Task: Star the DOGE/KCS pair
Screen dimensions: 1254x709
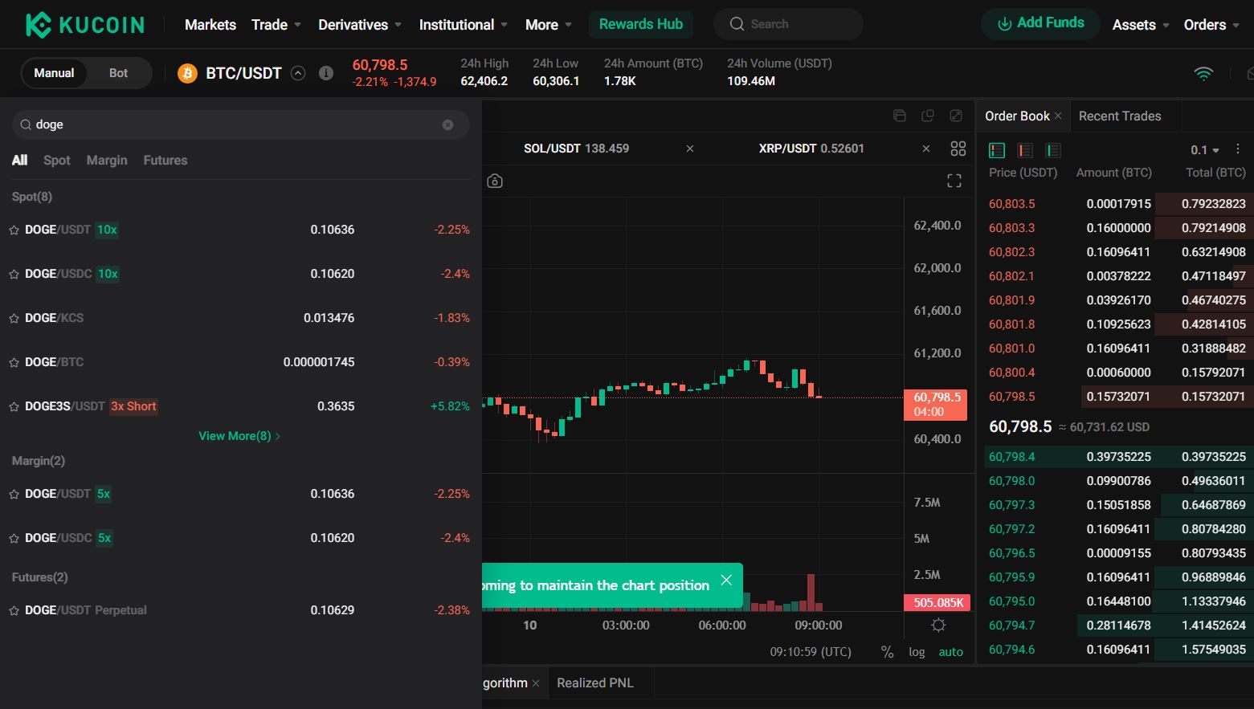Action: click(14, 319)
